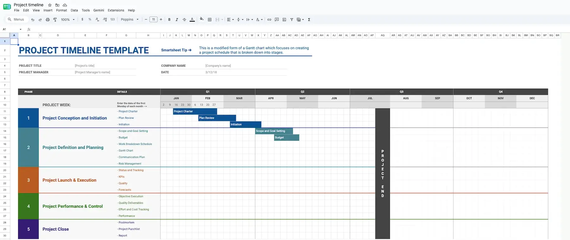Screen dimensions: 570x240
Task: Open the borders tool
Action: (x=210, y=20)
